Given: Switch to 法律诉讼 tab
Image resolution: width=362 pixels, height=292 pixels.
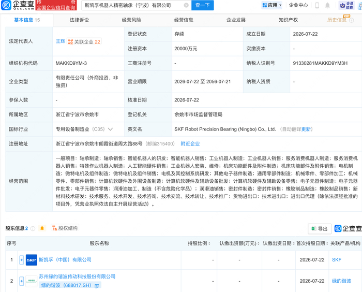Looking at the screenshot, I should 79,20.
